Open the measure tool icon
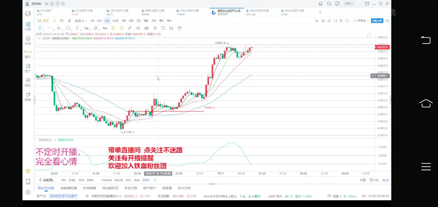 (95, 28)
